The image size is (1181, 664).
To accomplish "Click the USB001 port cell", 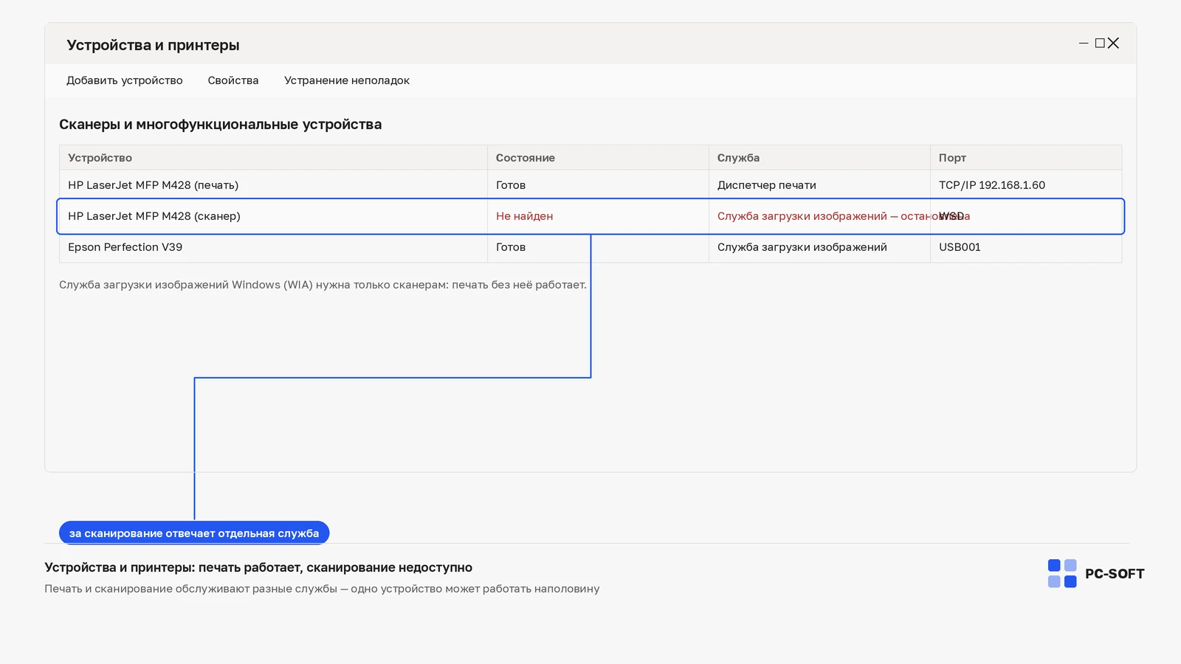I will [960, 247].
